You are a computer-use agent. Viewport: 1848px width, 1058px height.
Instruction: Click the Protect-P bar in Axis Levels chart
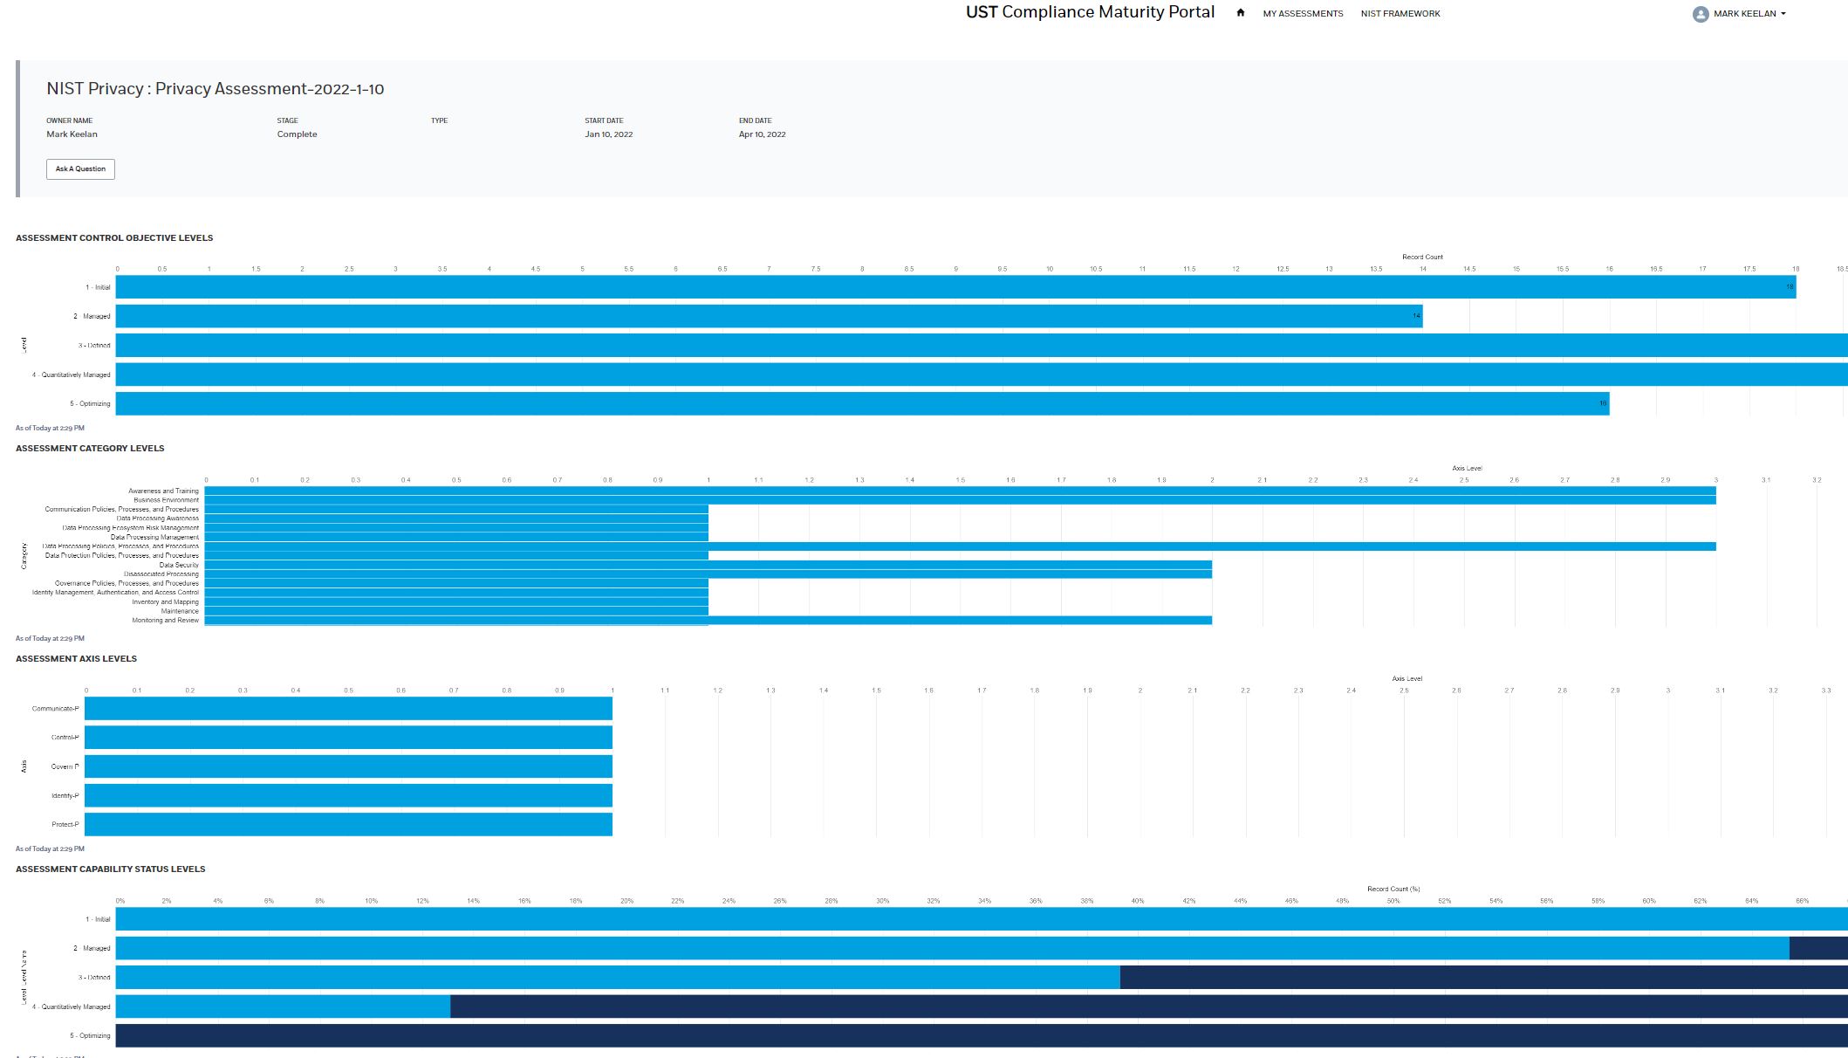click(348, 824)
